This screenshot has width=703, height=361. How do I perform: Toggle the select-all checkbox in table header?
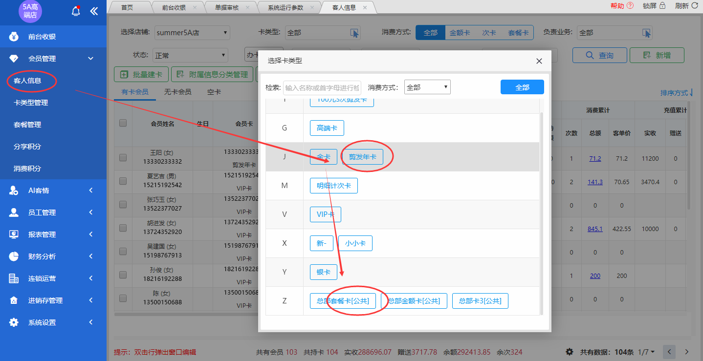[123, 123]
